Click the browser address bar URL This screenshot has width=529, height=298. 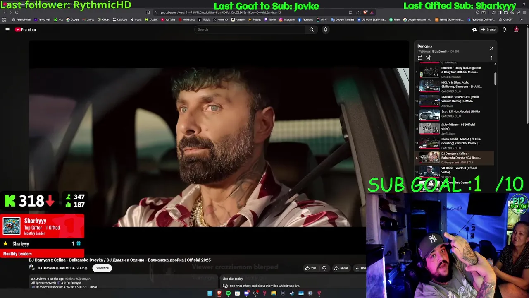tap(221, 12)
